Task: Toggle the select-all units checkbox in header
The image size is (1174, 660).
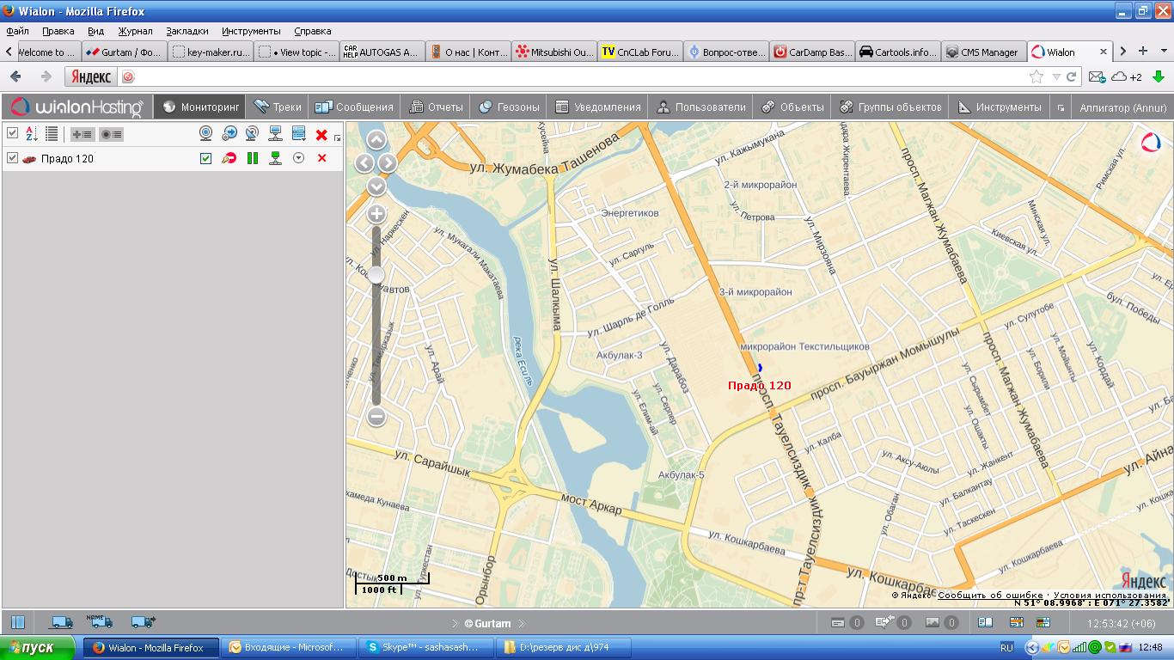Action: 12,133
